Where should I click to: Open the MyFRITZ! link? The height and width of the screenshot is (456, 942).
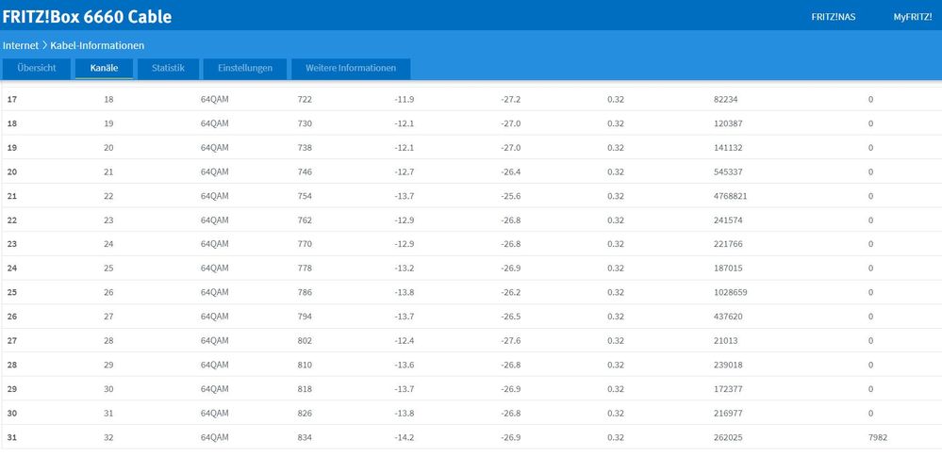[913, 17]
